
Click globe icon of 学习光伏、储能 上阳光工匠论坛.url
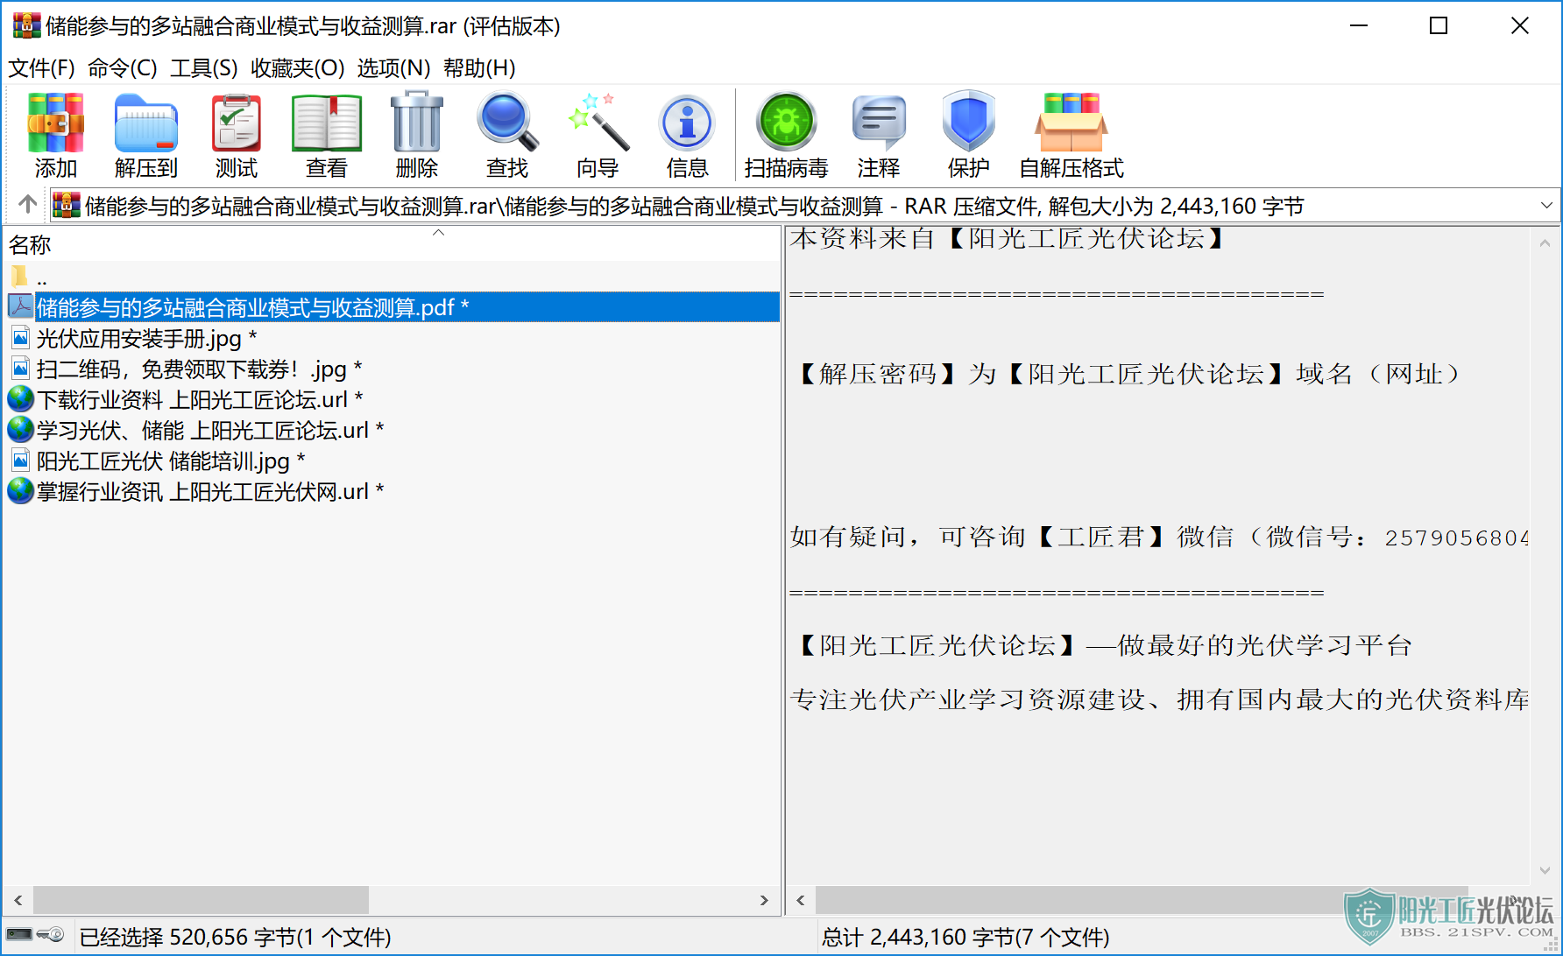click(21, 430)
